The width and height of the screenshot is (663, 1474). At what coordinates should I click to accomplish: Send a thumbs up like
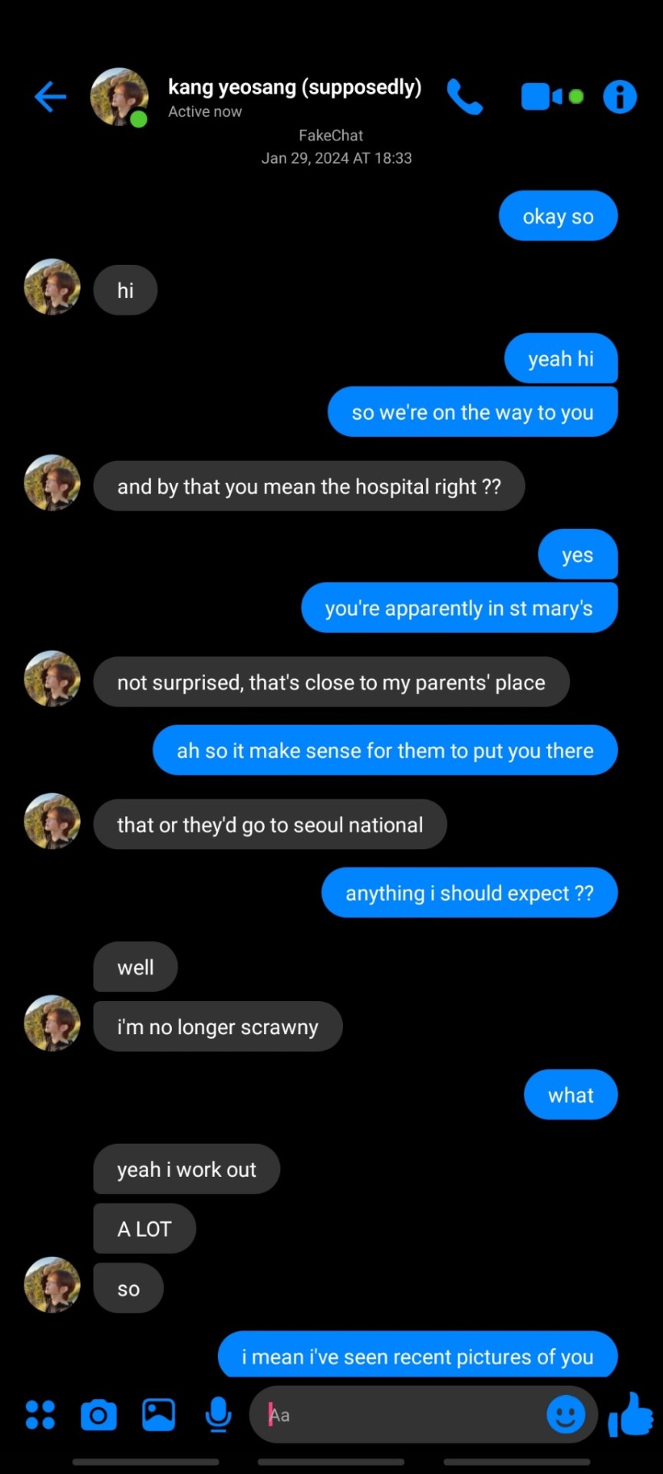pos(631,1414)
